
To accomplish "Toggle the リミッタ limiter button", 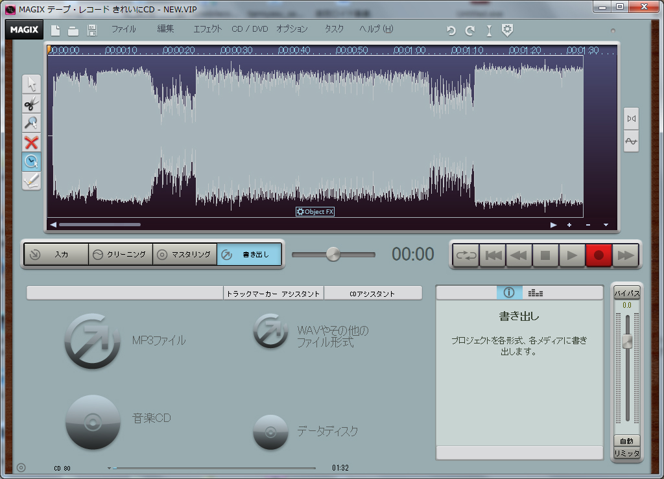I will (627, 453).
